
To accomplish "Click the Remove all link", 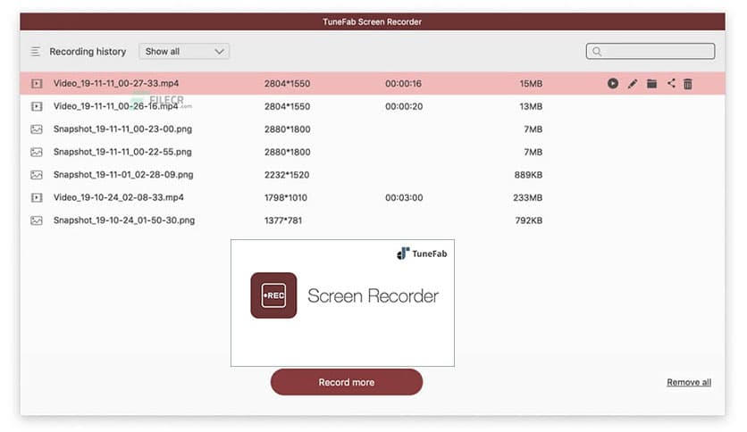I will (x=689, y=382).
